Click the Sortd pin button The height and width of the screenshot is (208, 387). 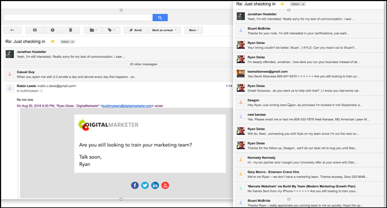136,30
